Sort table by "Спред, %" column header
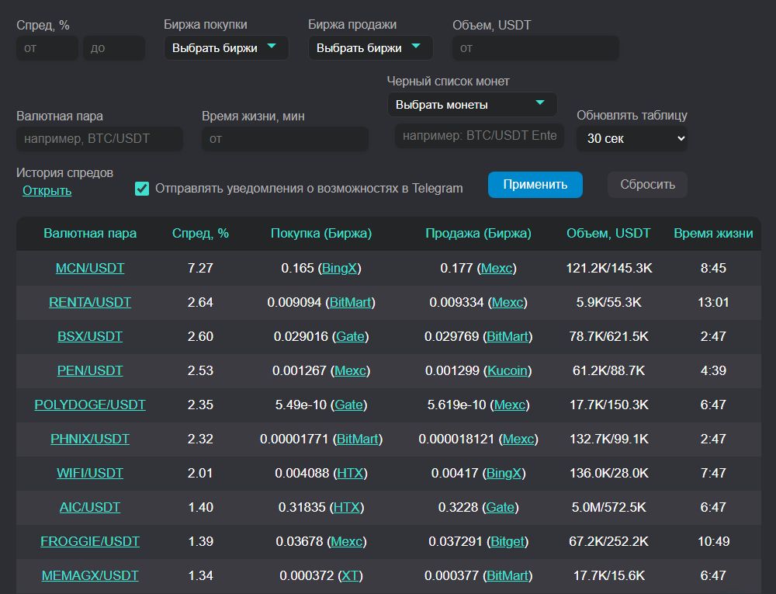This screenshot has width=776, height=594. tap(200, 234)
